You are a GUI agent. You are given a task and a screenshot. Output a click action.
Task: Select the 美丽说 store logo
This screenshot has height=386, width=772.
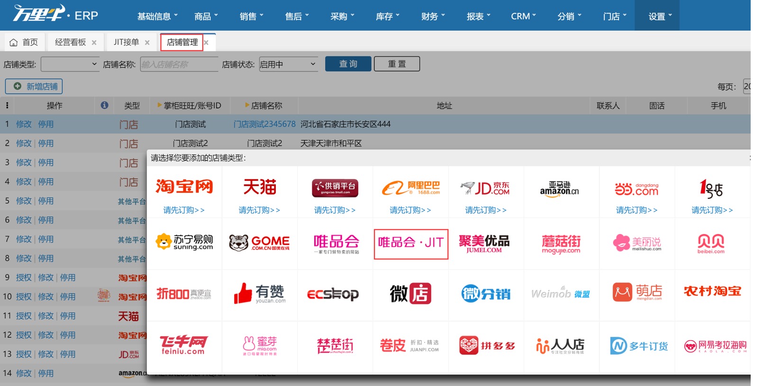pos(636,242)
